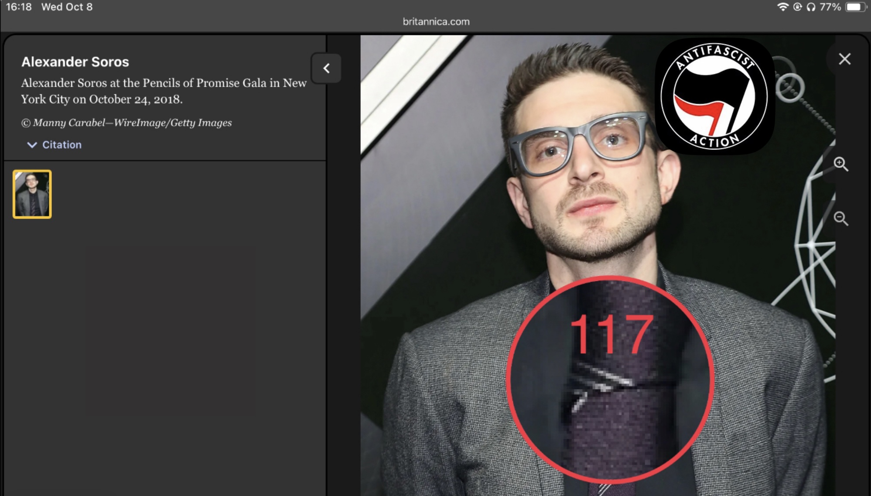This screenshot has width=871, height=496.
Task: Click the Alexander Soros heading
Action: coord(75,62)
